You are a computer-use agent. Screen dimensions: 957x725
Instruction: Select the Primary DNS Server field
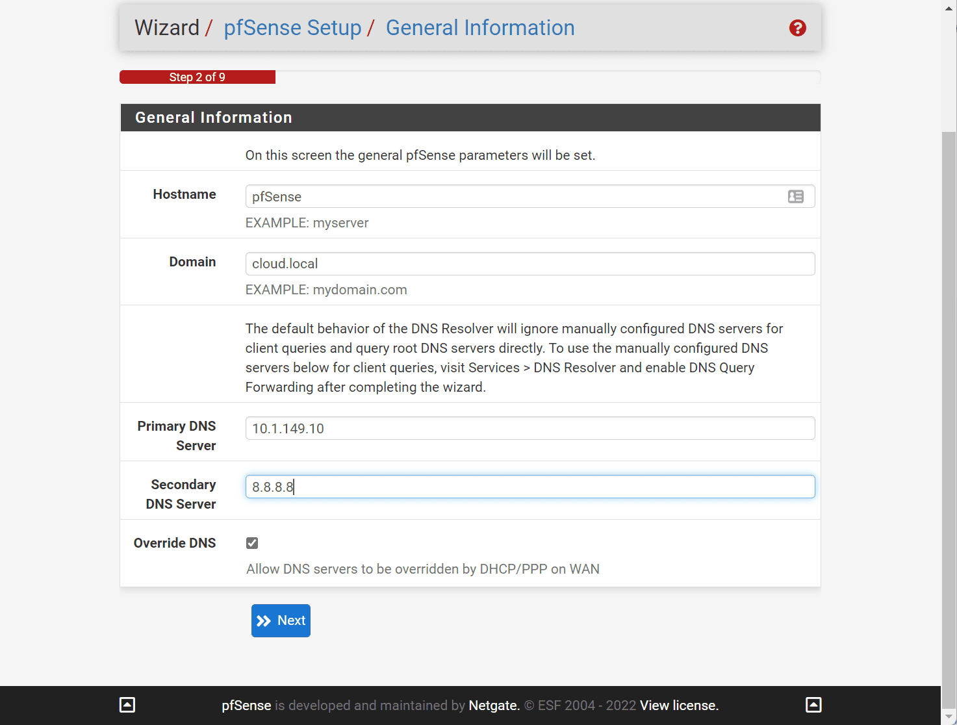click(x=530, y=428)
